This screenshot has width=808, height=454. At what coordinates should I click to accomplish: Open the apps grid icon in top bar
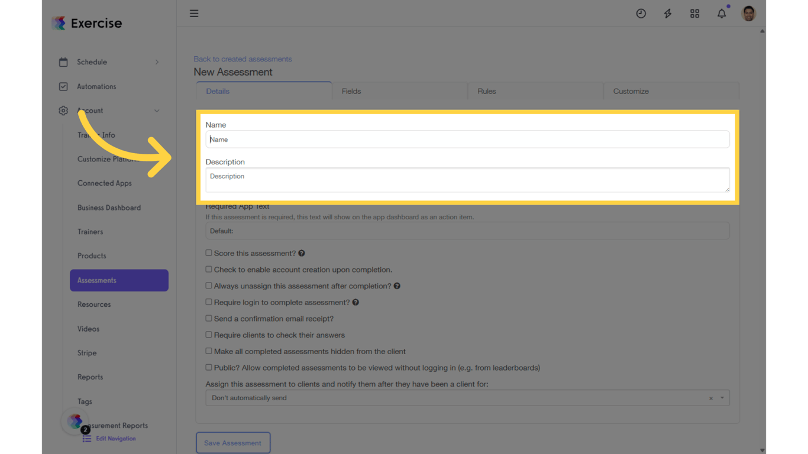[x=694, y=13]
